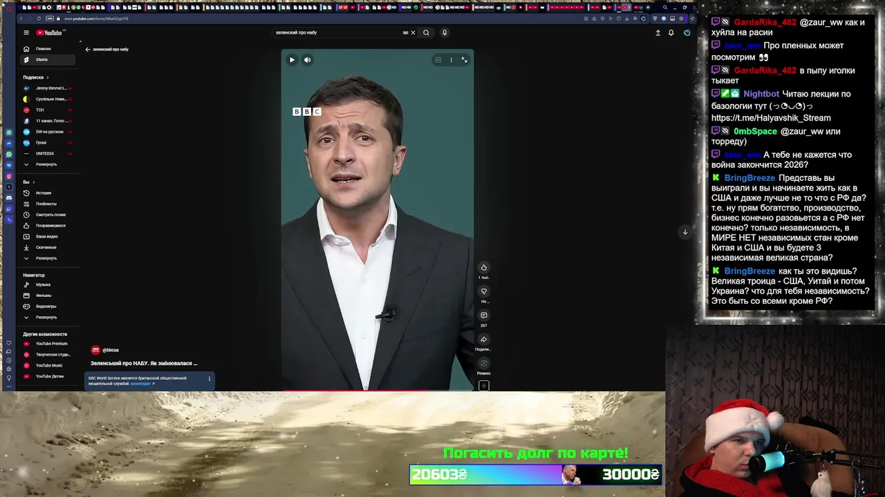Go back from search 'зеленский про набу'
This screenshot has width=885, height=497.
tap(88, 50)
